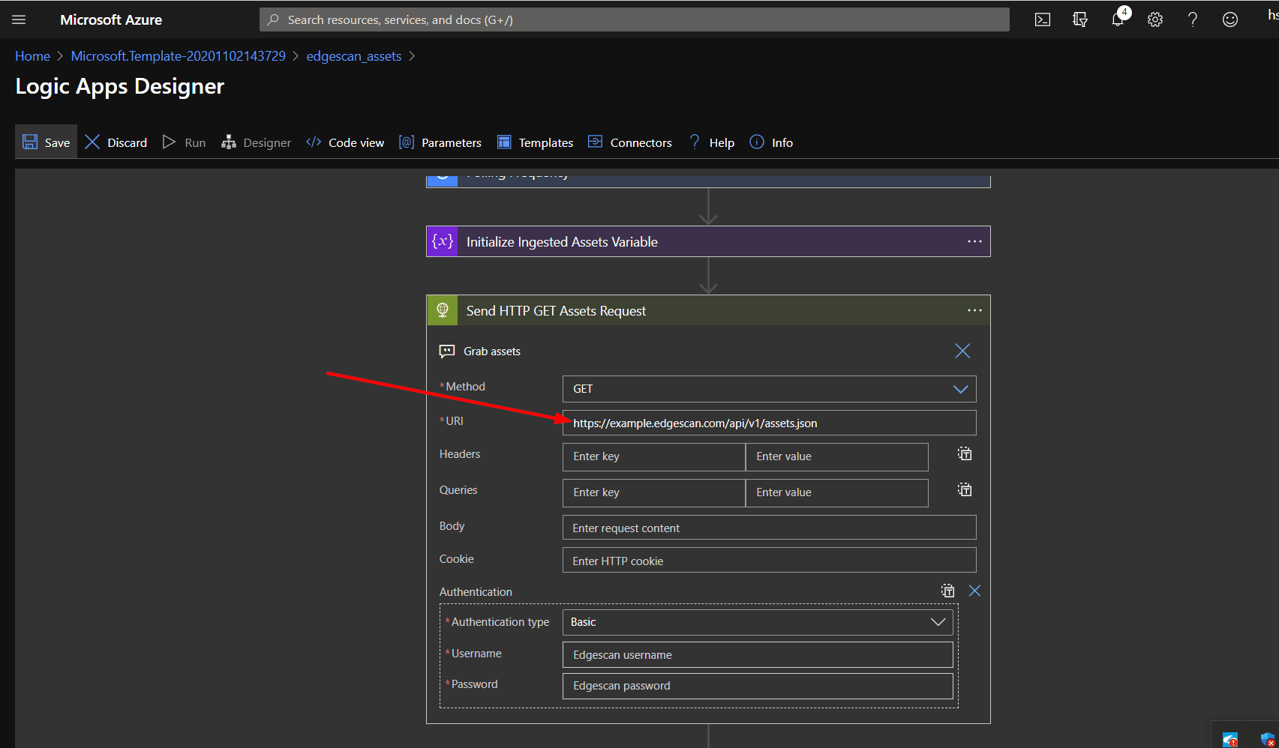Open designer Help in the toolbar

click(711, 142)
